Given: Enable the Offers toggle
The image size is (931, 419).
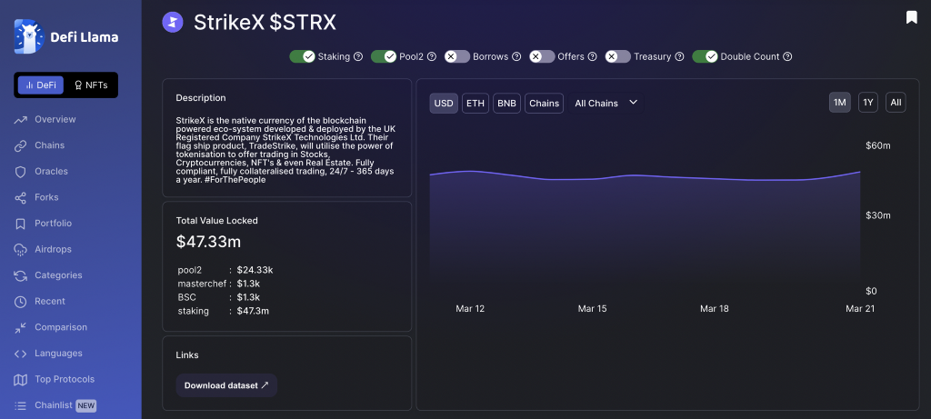Looking at the screenshot, I should (542, 56).
